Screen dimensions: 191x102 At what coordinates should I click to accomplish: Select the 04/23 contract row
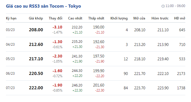(x=96, y=44)
